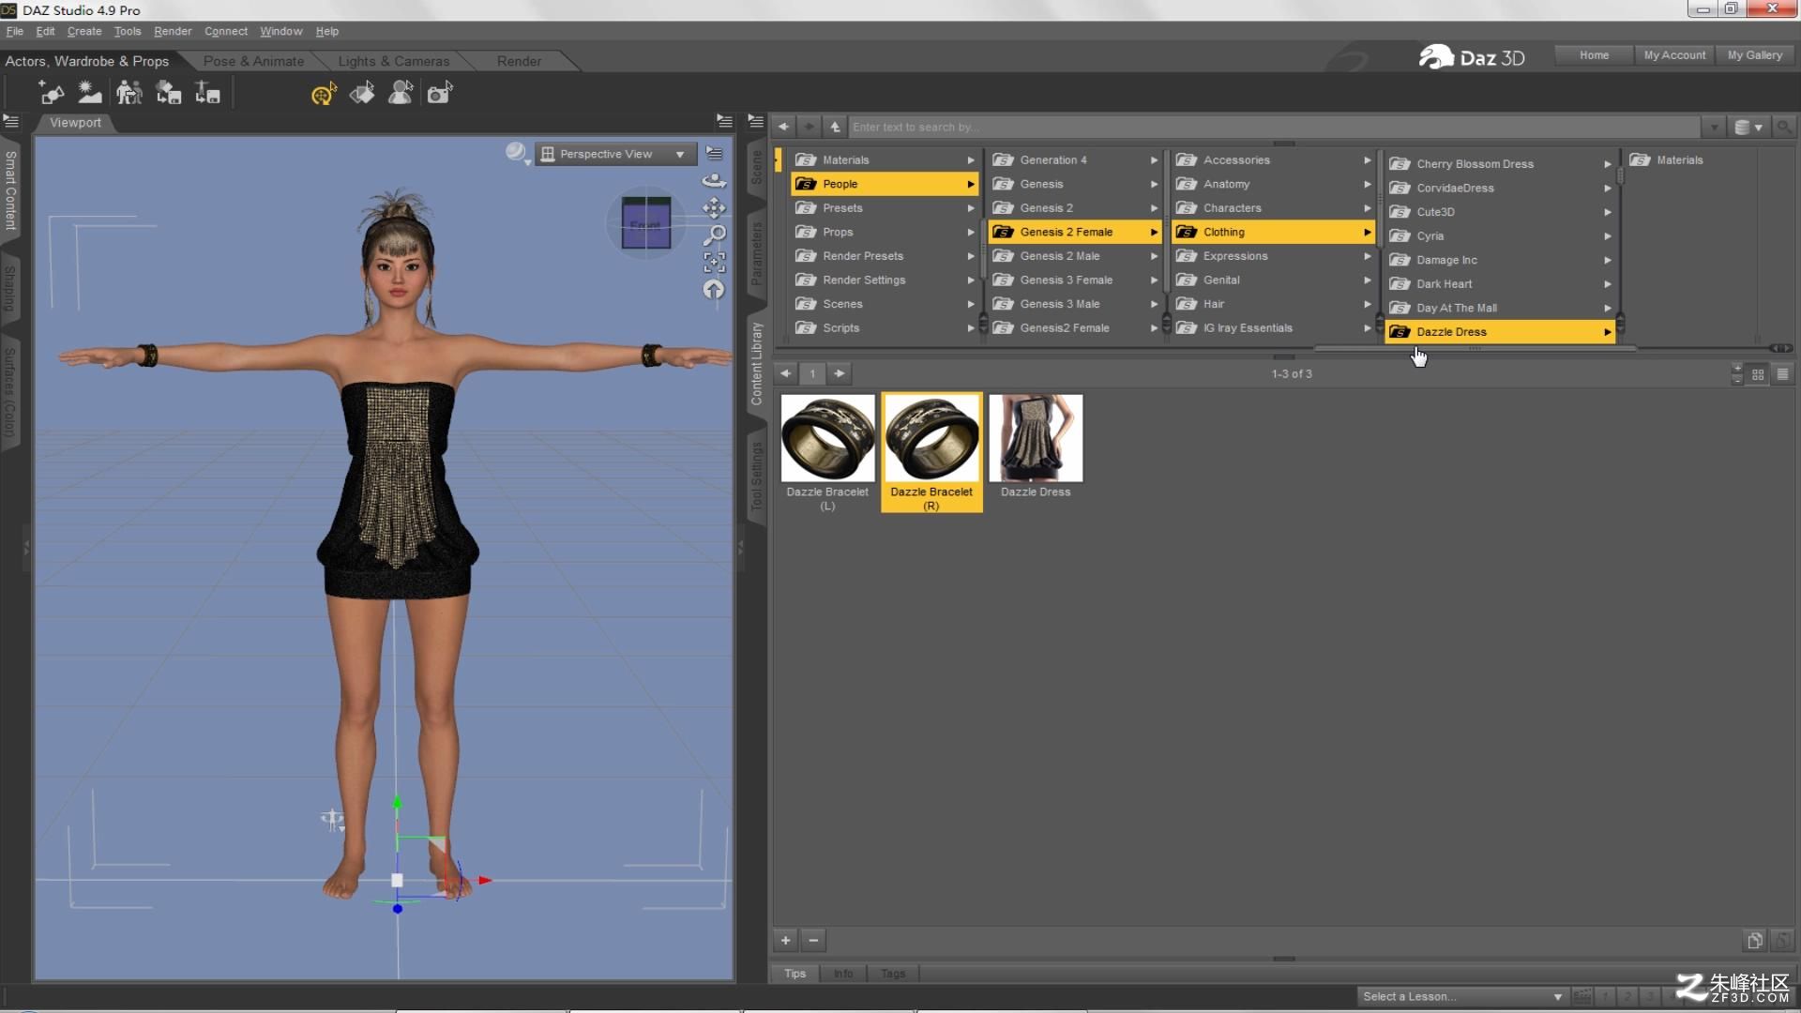Open the database filter options icon
The height and width of the screenshot is (1013, 1801).
1748,127
